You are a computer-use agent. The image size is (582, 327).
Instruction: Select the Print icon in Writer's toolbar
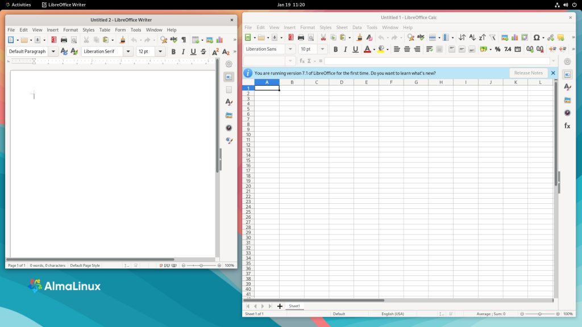[x=63, y=39]
